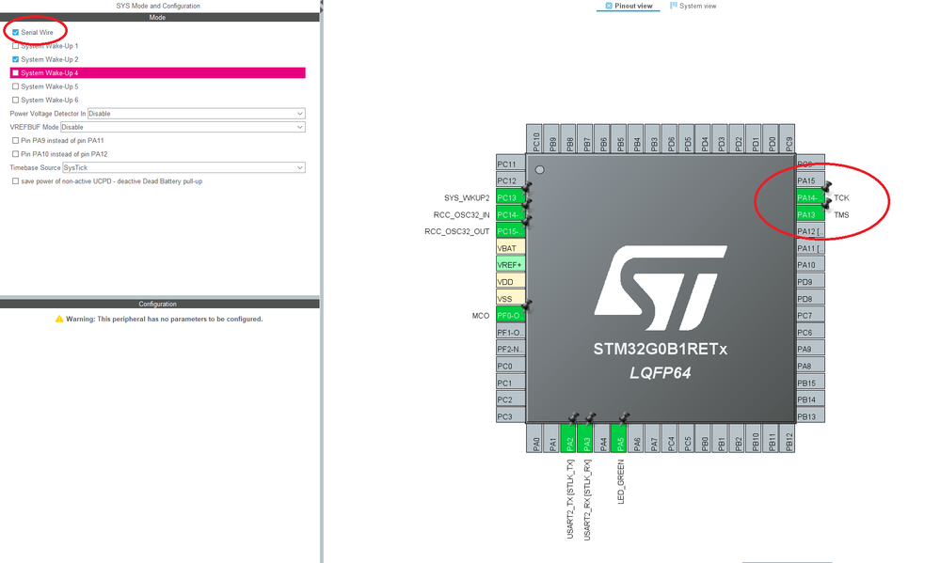
Task: Select pin PB12 on the bottom row
Action: pos(788,438)
